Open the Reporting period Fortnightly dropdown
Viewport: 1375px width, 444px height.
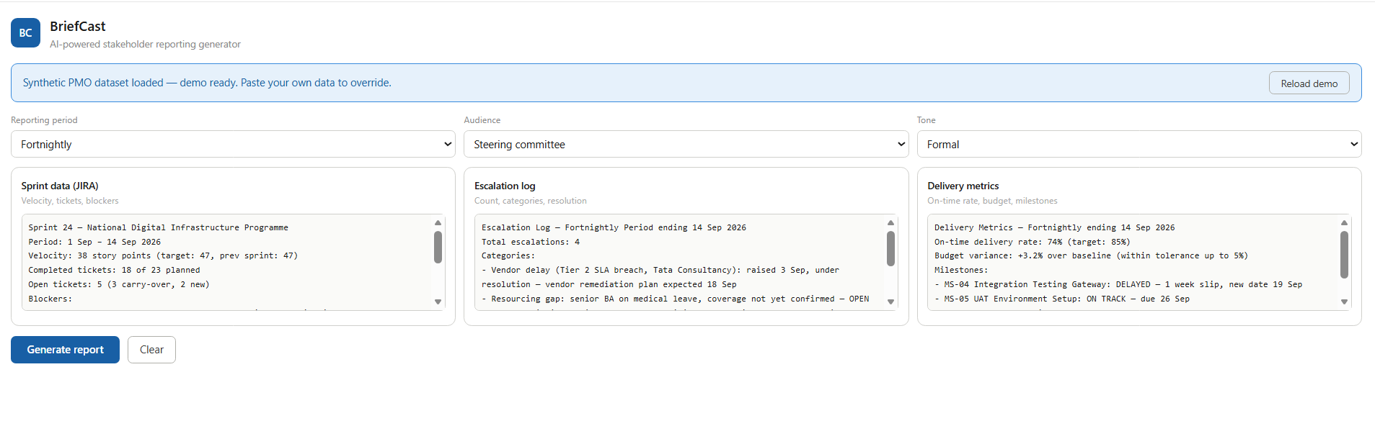(233, 144)
